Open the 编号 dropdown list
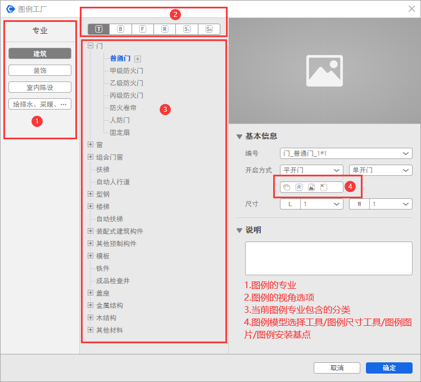421x382 pixels. tap(406, 153)
